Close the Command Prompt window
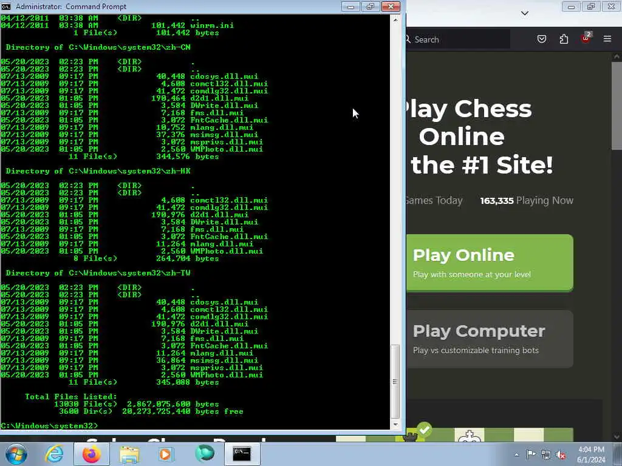 391,6
